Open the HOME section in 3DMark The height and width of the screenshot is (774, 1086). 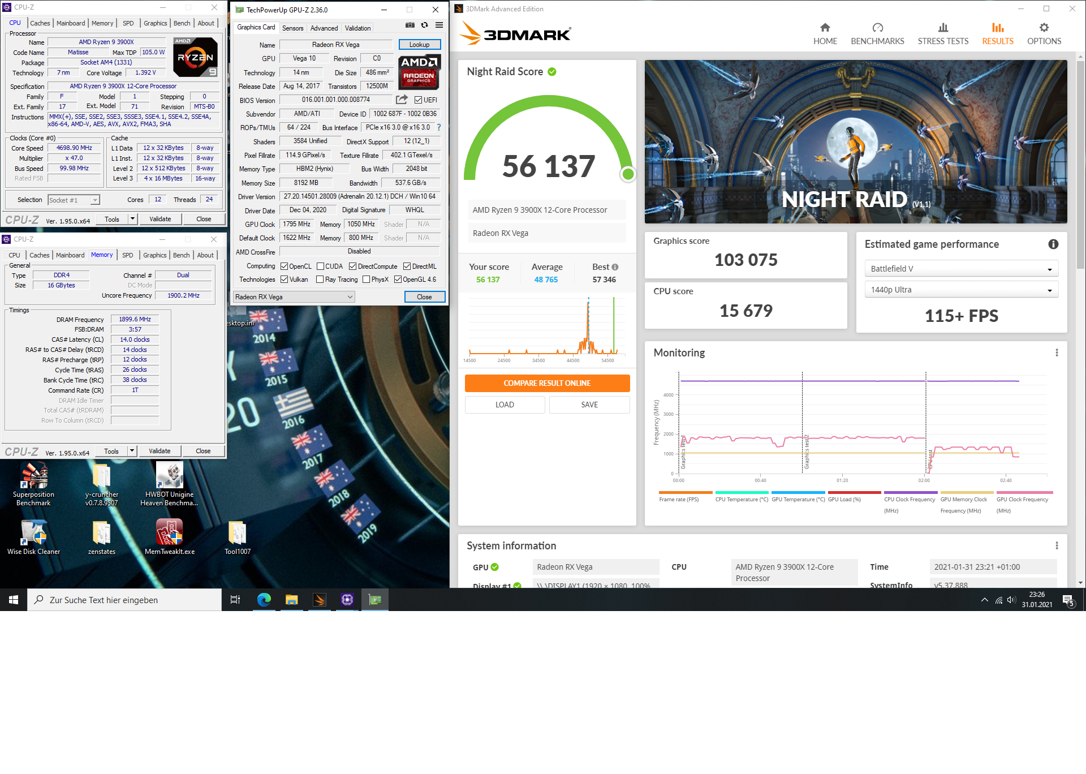point(825,34)
